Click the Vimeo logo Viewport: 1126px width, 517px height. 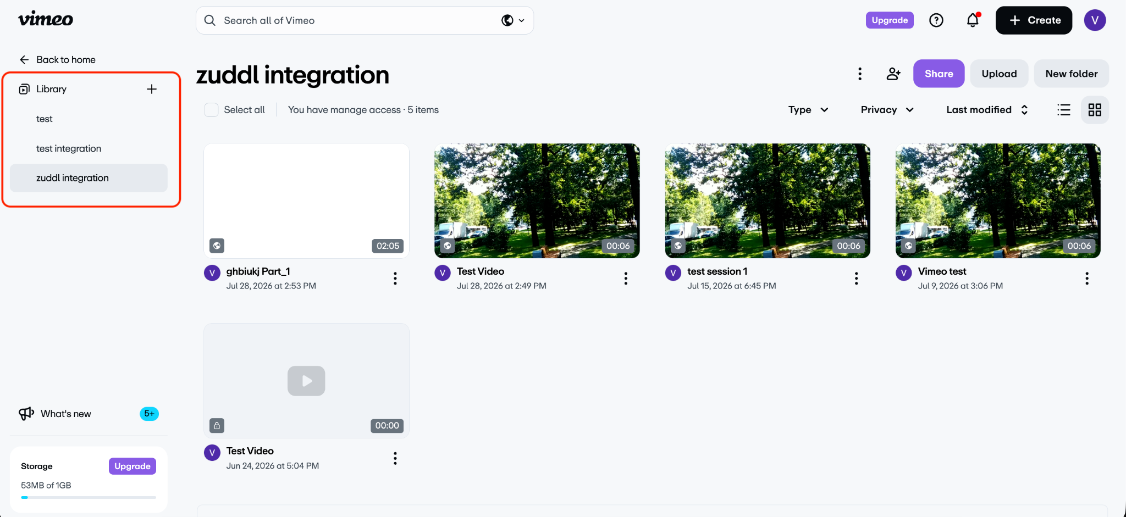(46, 19)
